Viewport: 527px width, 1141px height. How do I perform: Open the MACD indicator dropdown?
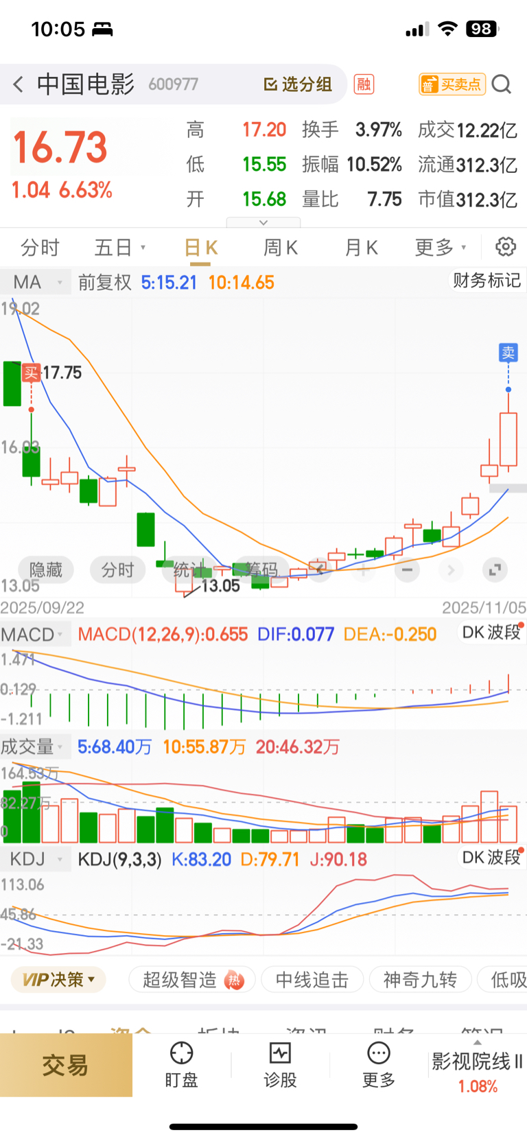point(34,634)
